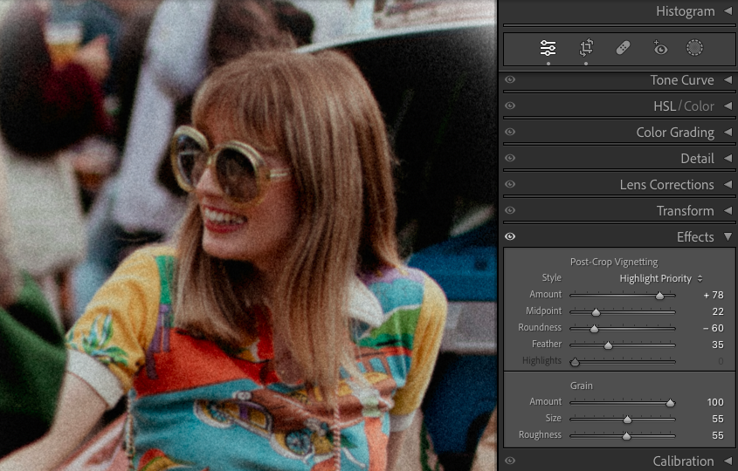Click the vignette Amount slider handle
The image size is (738, 471).
[x=660, y=296]
